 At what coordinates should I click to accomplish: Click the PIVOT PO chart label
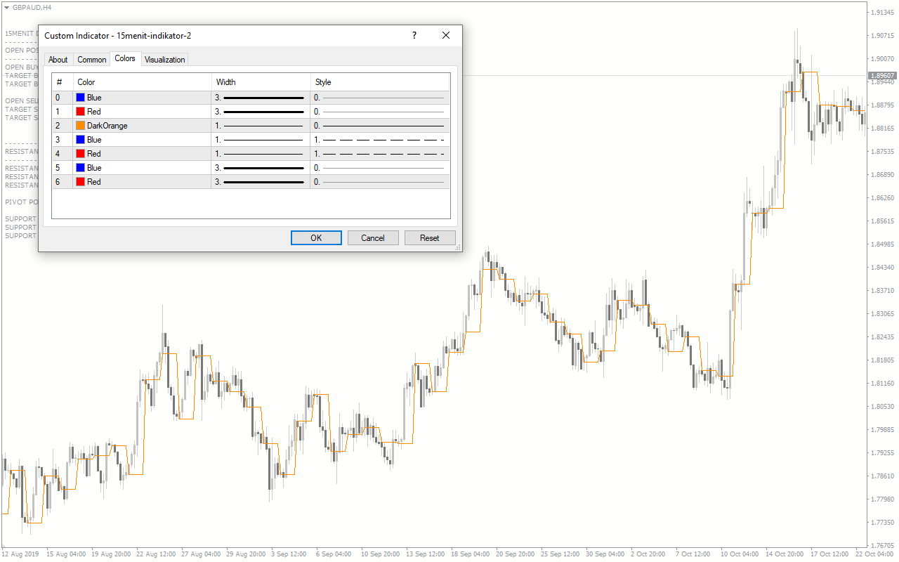pyautogui.click(x=21, y=202)
